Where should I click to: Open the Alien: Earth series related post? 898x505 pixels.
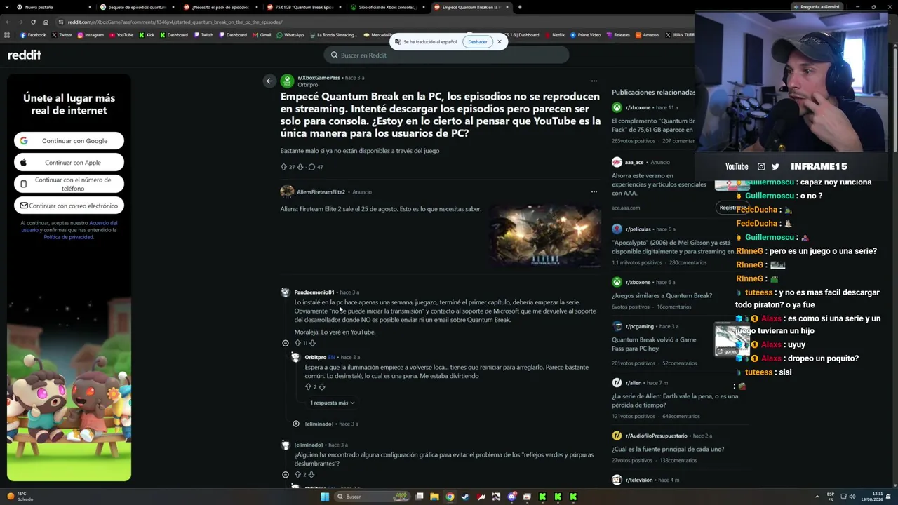[675, 400]
